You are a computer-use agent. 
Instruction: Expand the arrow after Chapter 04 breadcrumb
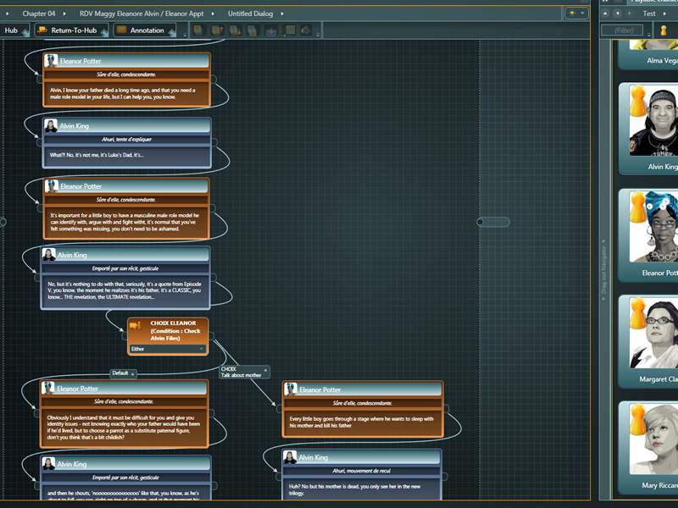click(64, 14)
